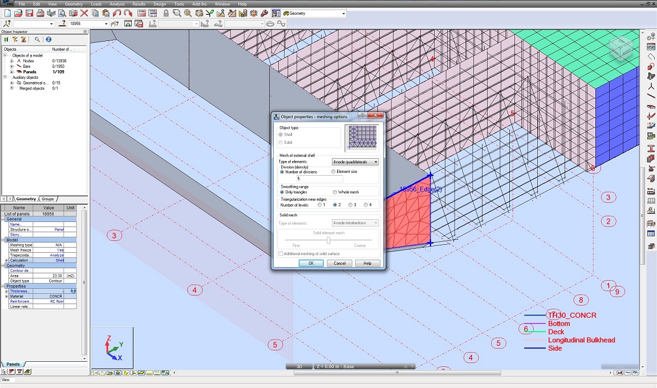Expand the Panels tree node
Screen dimensions: 657x388
click(x=12, y=72)
